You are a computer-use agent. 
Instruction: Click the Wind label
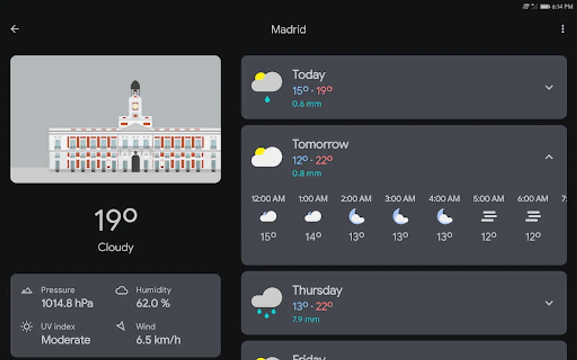145,327
